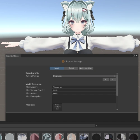Select the Mod Icon texture slot
This screenshot has height=140, width=140.
click(57, 107)
